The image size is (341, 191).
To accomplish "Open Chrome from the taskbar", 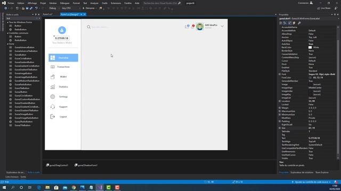I will pyautogui.click(x=74, y=187).
